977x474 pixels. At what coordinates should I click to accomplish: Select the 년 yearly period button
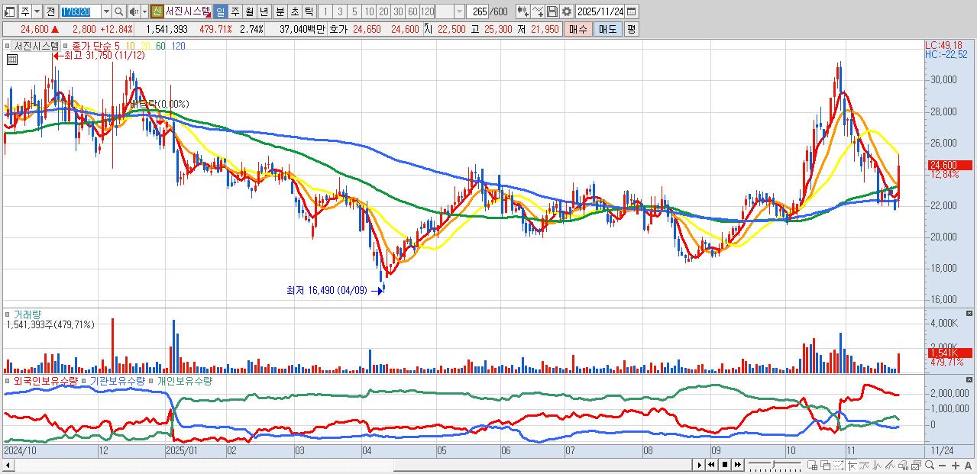tap(264, 11)
